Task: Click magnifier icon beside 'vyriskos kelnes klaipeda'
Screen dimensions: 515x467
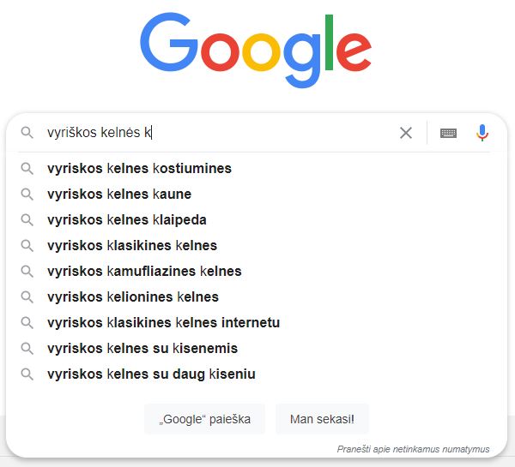Action: pyautogui.click(x=27, y=220)
